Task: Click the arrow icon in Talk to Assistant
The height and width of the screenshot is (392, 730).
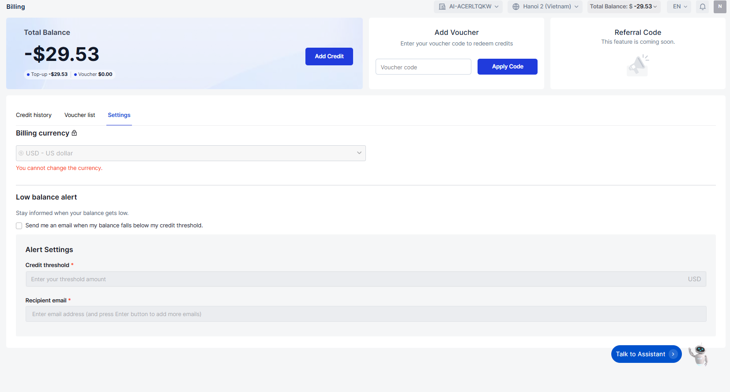Action: (x=673, y=354)
